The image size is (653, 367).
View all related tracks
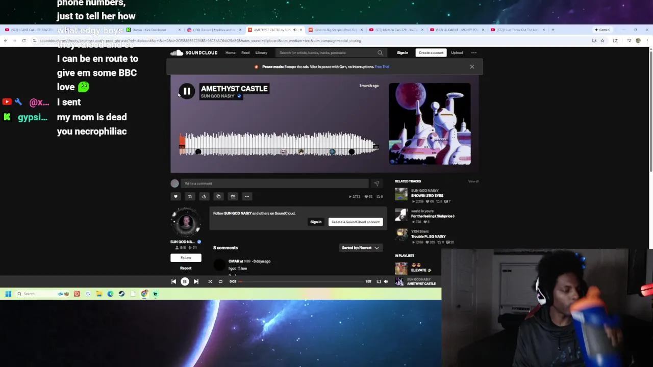click(473, 181)
